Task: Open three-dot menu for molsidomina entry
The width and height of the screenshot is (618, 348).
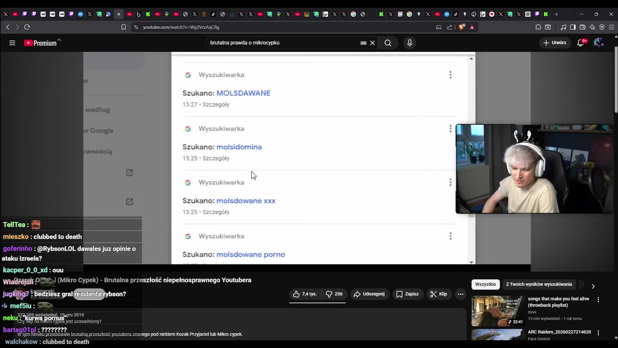Action: (450, 129)
